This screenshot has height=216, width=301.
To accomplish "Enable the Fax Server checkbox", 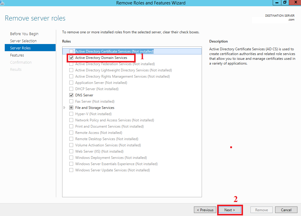I will [71, 101].
